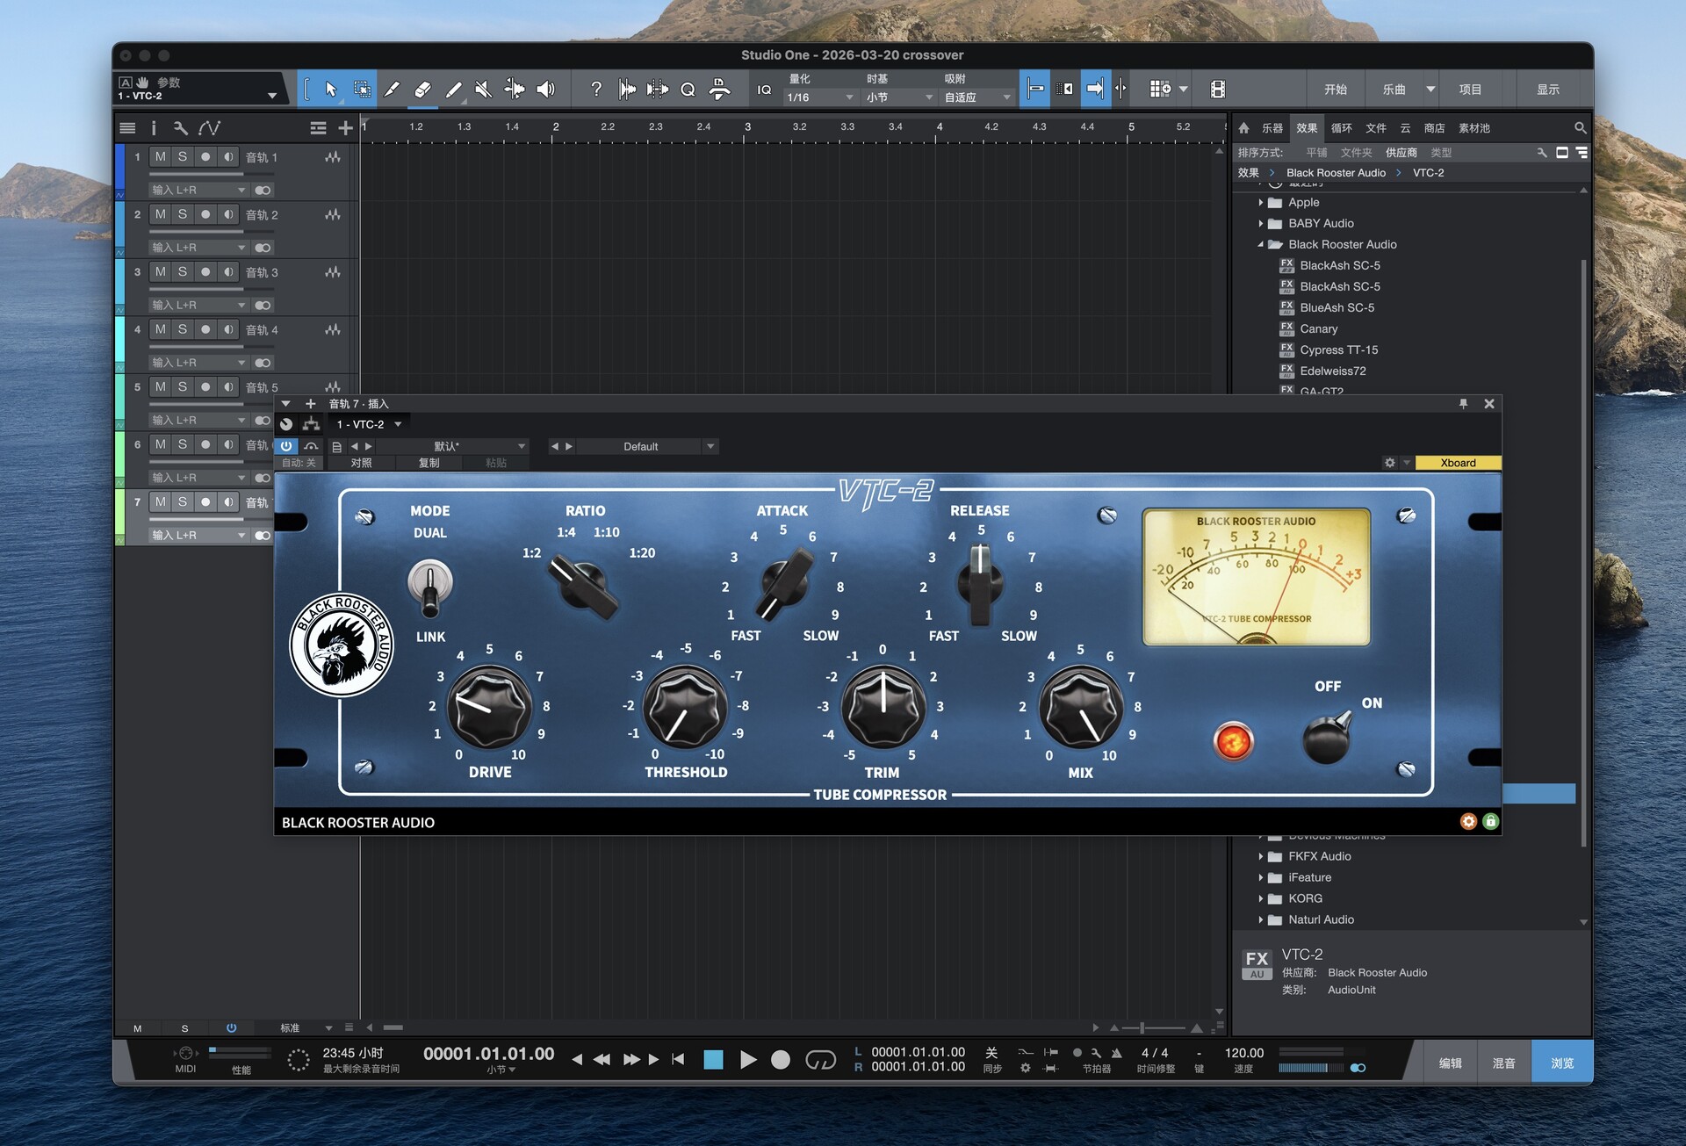Image resolution: width=1686 pixels, height=1146 pixels.
Task: Select the Listen speaker tool
Action: pos(545,89)
